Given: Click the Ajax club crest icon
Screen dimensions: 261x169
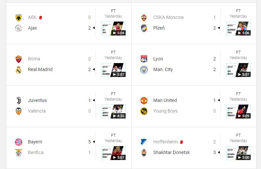Looking at the screenshot, I should [19, 28].
